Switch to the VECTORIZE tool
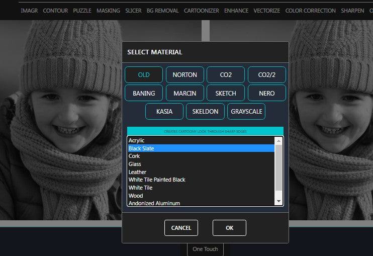Image resolution: width=373 pixels, height=256 pixels. 266,11
